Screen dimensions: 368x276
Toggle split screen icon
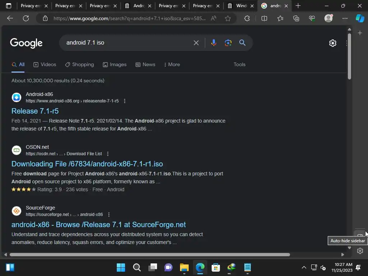[x=264, y=18]
